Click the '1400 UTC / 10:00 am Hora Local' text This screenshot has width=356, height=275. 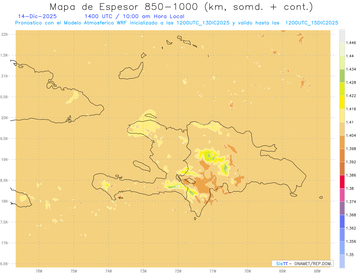click(x=134, y=16)
